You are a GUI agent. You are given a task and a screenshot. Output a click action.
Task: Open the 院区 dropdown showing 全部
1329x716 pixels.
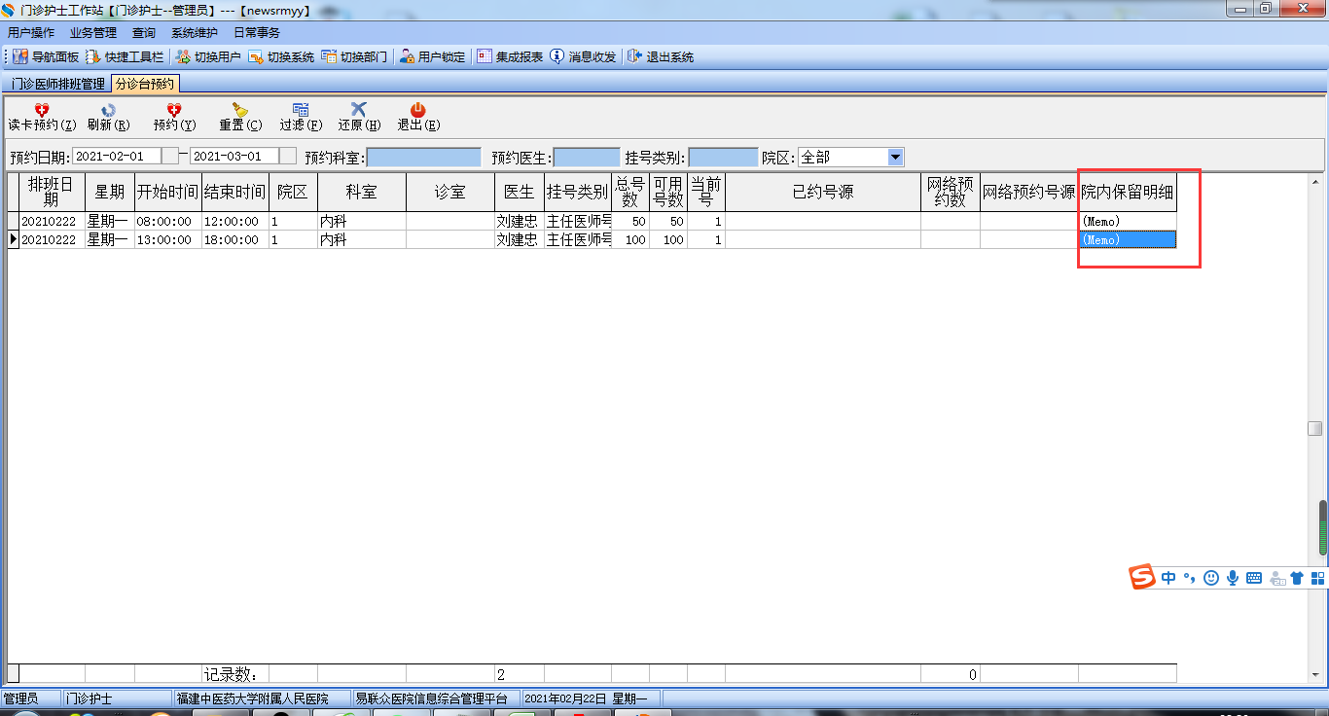(896, 157)
